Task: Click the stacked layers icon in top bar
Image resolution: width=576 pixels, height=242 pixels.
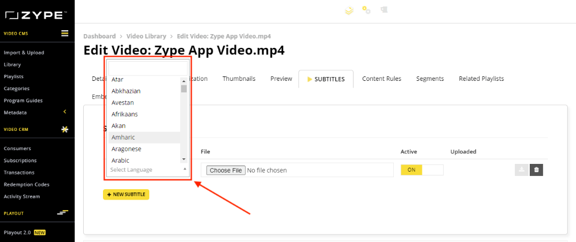Action: 349,10
